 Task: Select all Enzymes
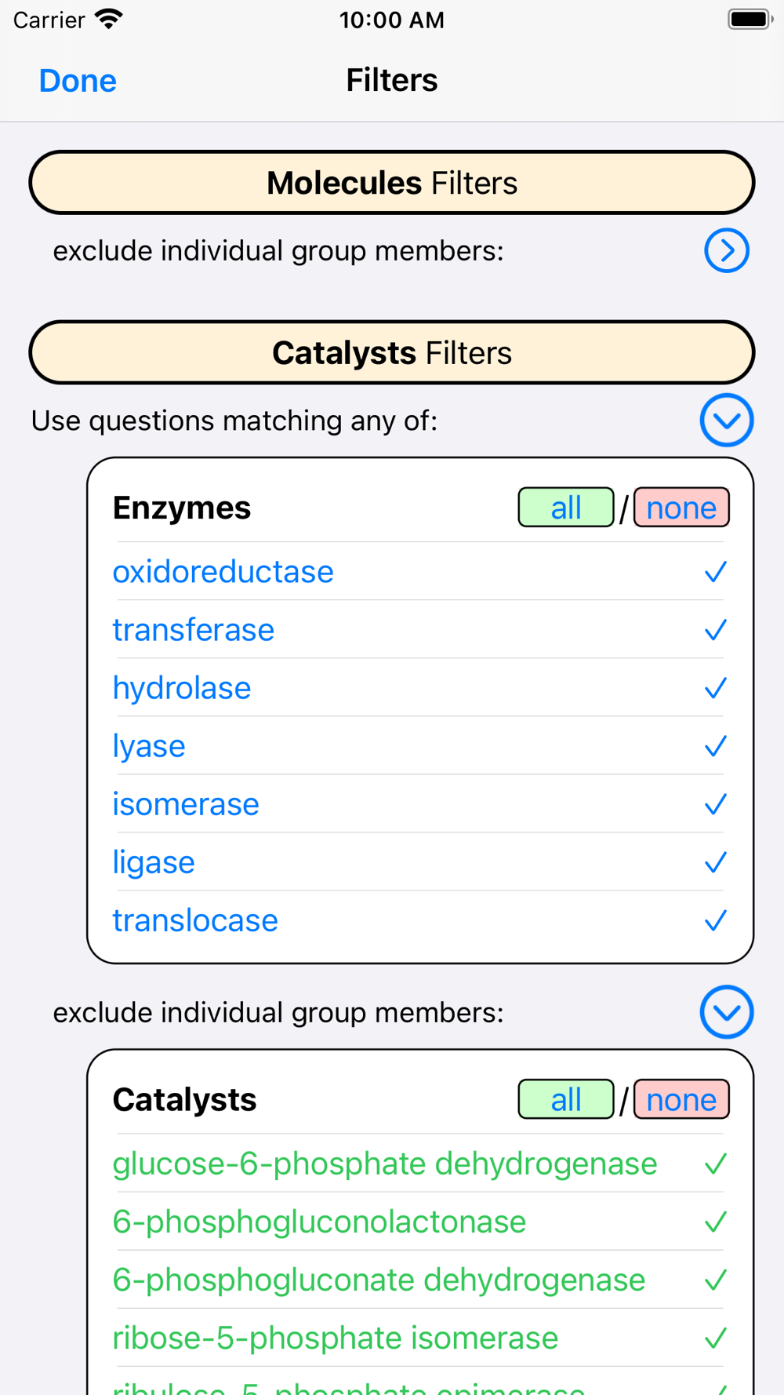tap(566, 508)
